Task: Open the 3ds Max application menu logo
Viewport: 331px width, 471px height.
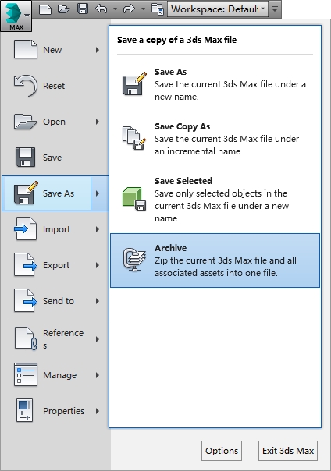Action: tap(16, 15)
